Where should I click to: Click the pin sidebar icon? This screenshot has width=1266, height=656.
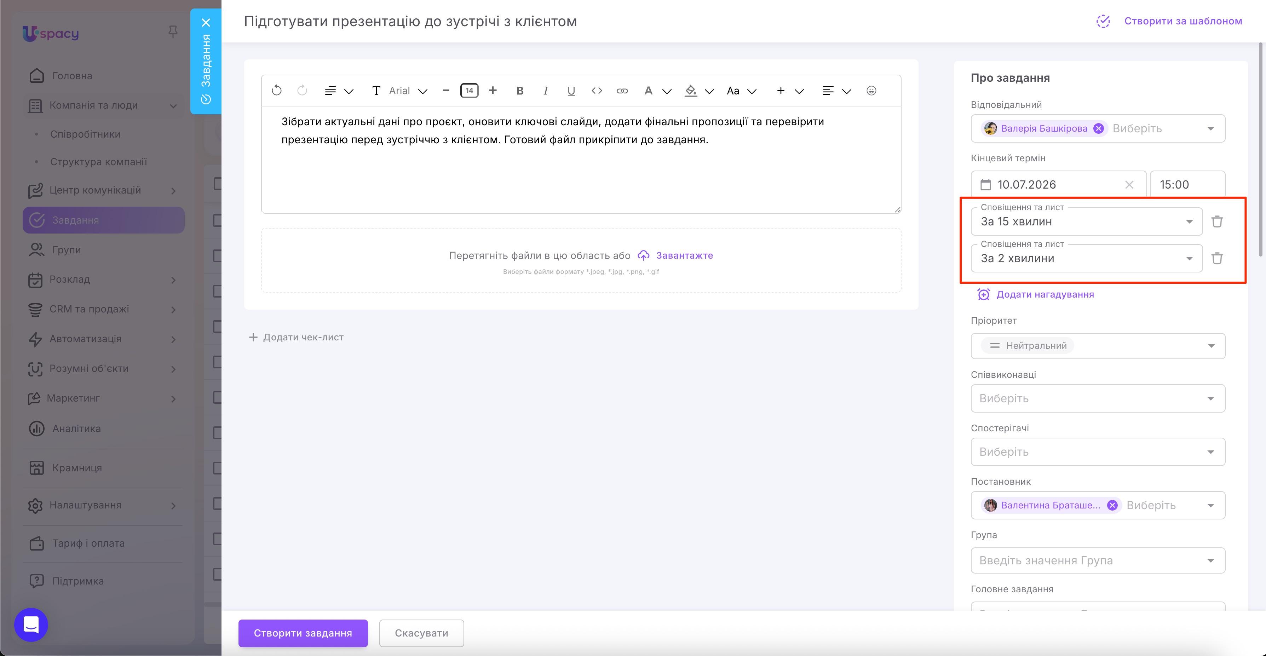[173, 32]
